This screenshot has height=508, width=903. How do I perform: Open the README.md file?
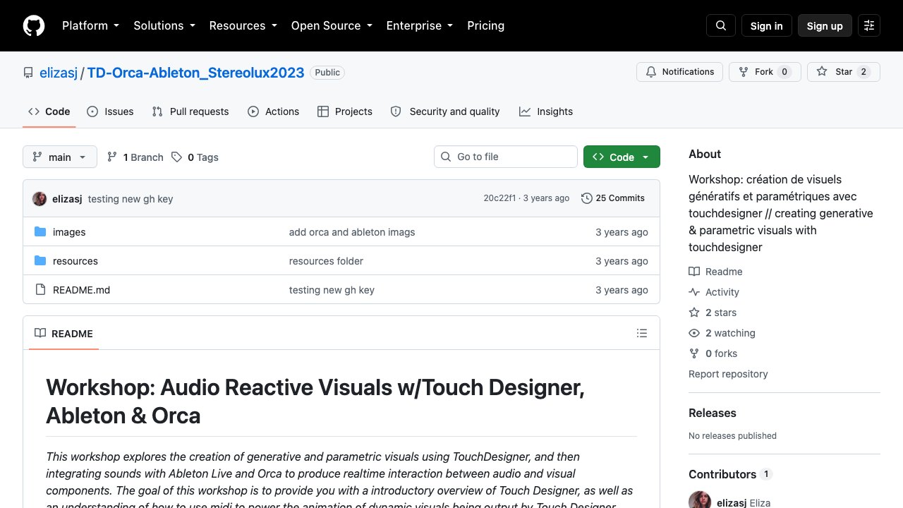coord(82,290)
